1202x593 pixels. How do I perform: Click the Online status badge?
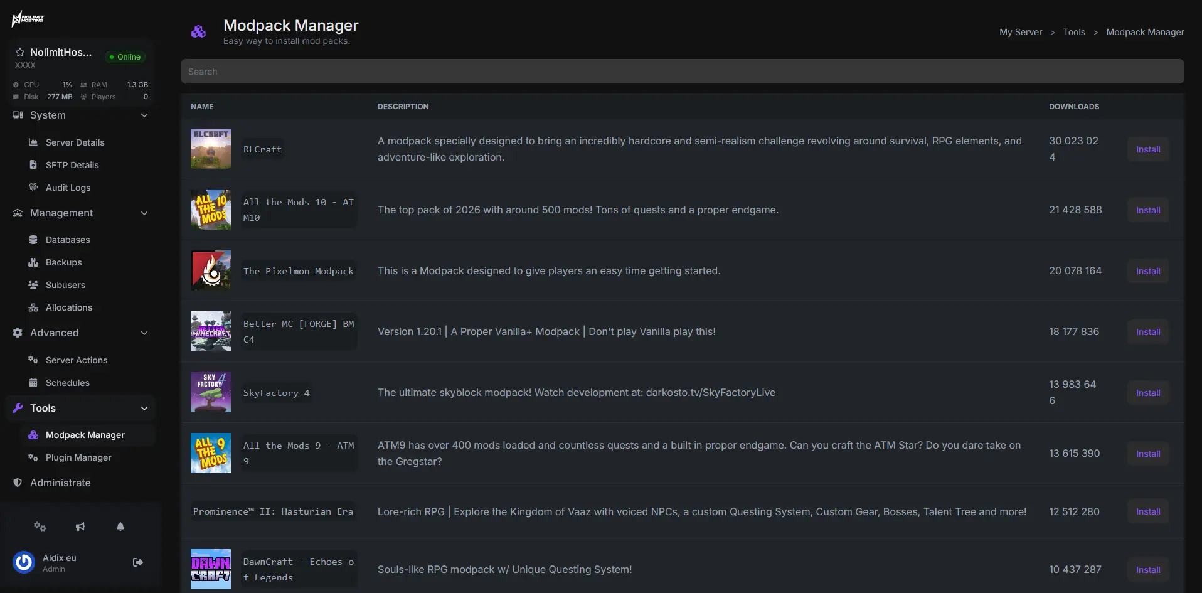(125, 57)
